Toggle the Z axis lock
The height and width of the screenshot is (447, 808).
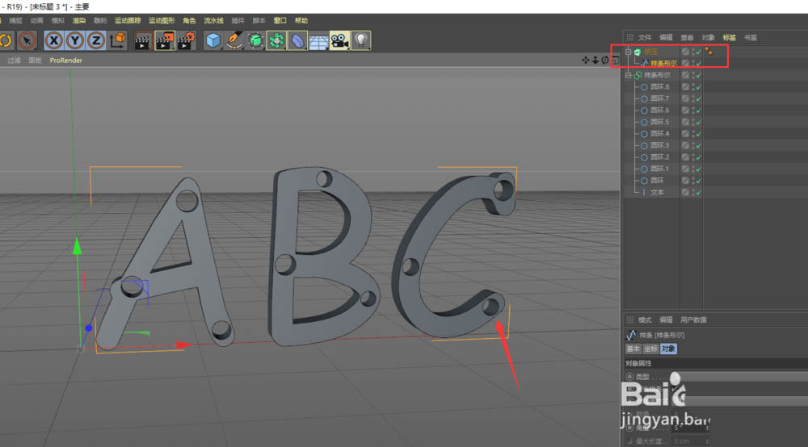[x=96, y=40]
